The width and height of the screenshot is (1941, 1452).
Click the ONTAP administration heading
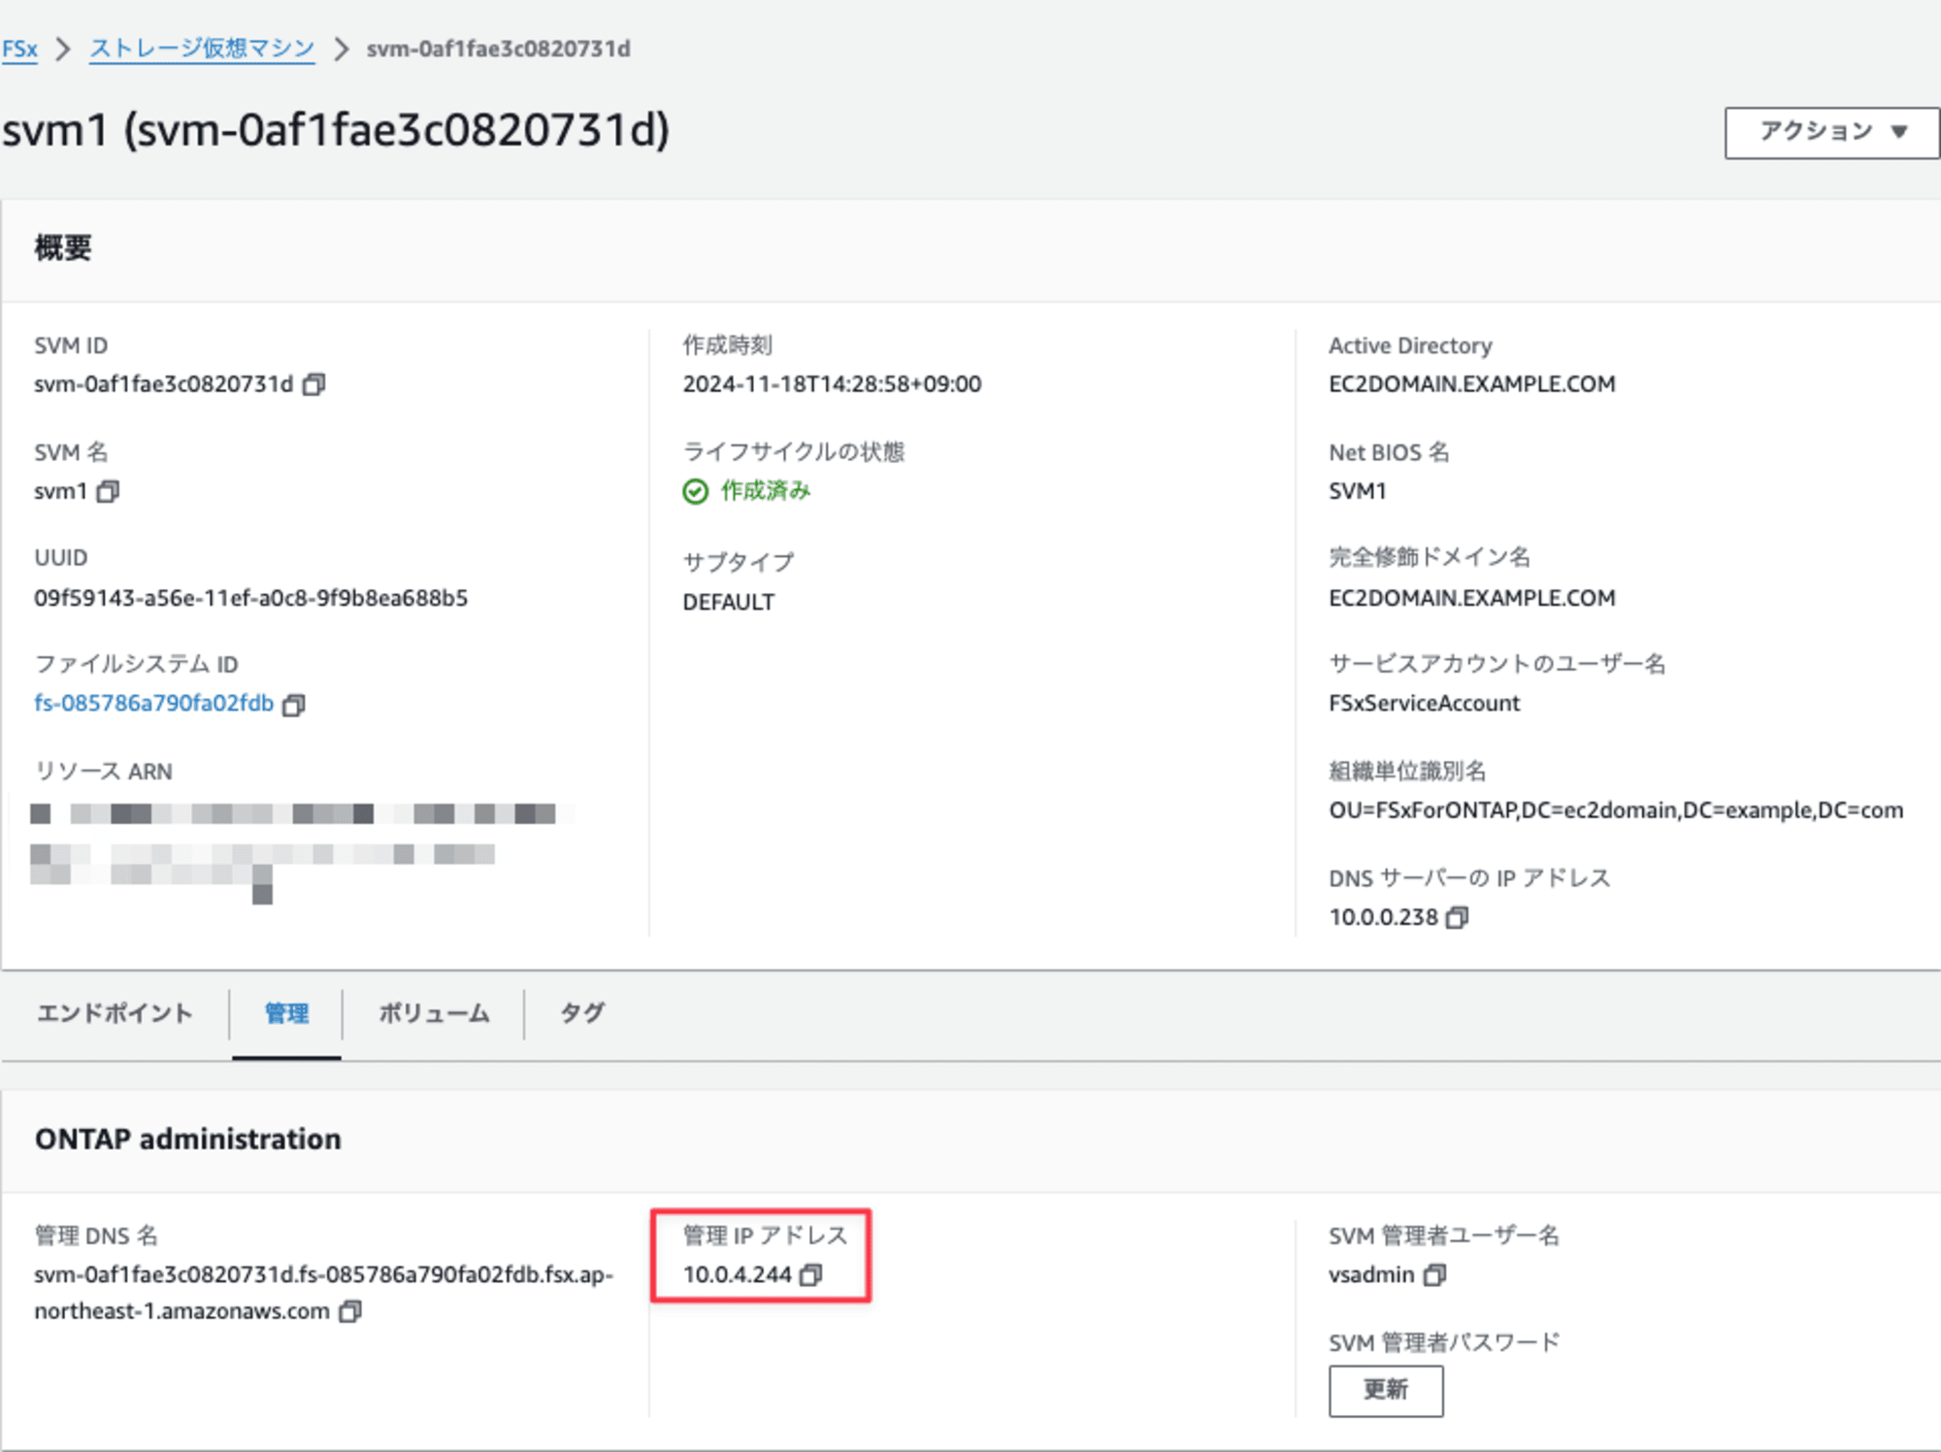tap(188, 1138)
